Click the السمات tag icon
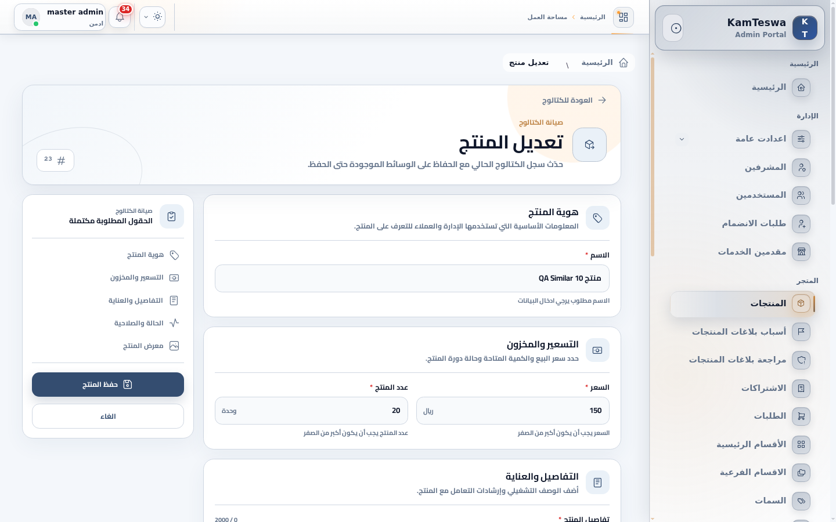Viewport: 836px width, 522px height. click(x=801, y=501)
